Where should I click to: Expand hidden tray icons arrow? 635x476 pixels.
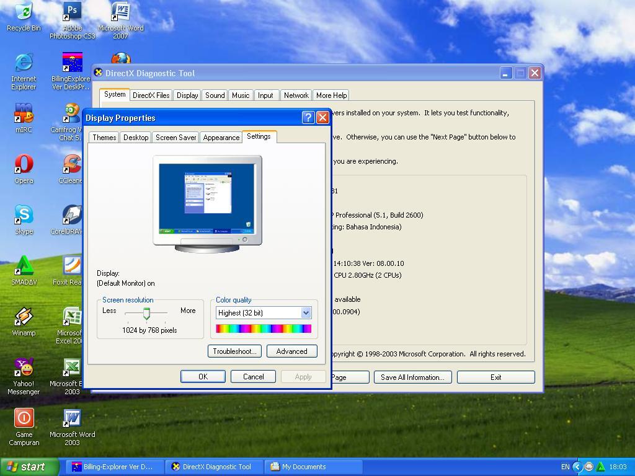tap(577, 467)
